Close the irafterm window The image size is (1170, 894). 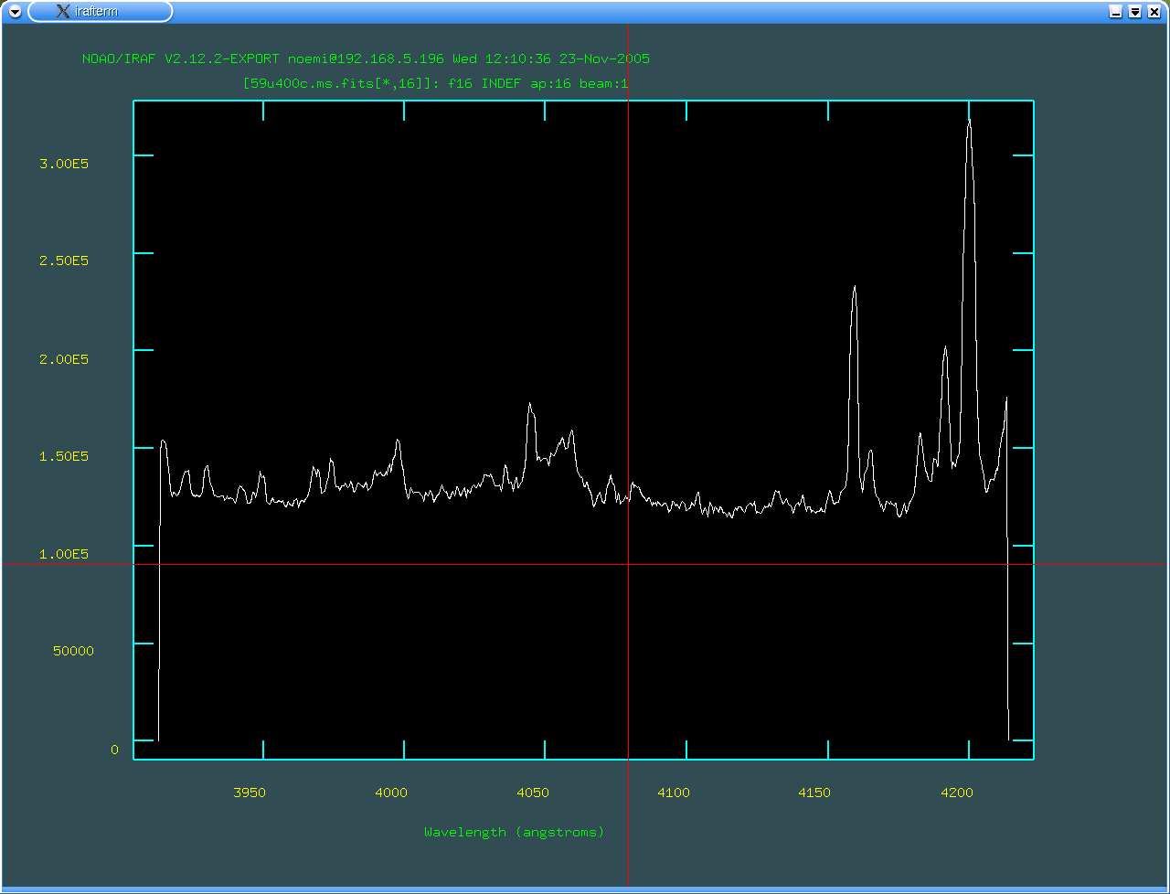tap(1154, 11)
